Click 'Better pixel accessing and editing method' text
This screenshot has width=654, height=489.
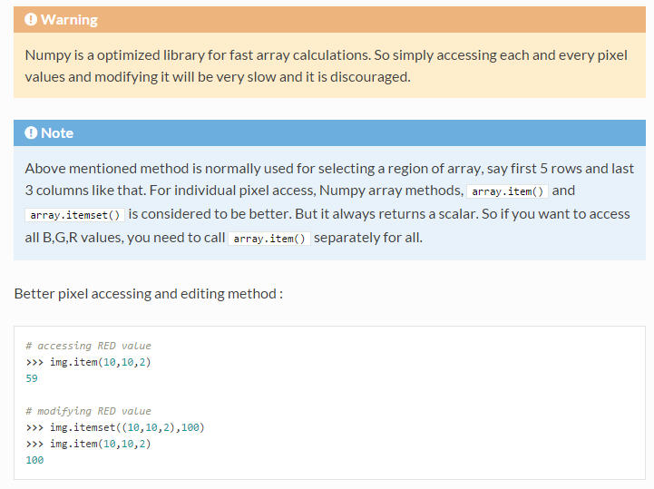pyautogui.click(x=145, y=294)
